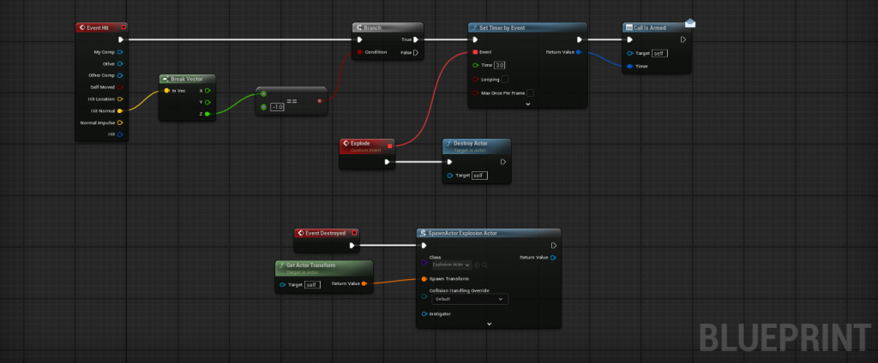Image resolution: width=878 pixels, height=363 pixels.
Task: Toggle the Max Once Per Frame checkbox
Action: [x=530, y=92]
